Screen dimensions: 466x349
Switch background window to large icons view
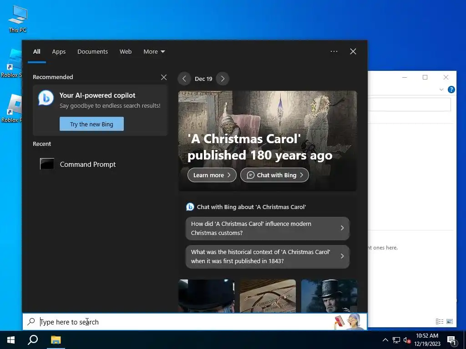coord(450,321)
